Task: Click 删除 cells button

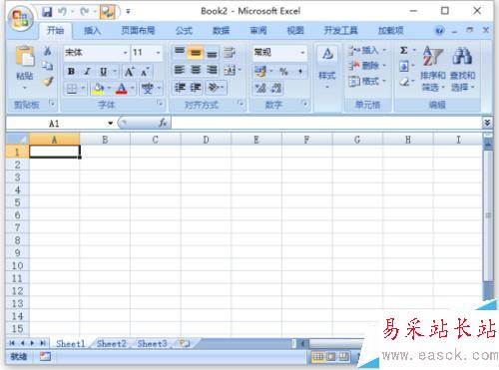Action: 367,65
